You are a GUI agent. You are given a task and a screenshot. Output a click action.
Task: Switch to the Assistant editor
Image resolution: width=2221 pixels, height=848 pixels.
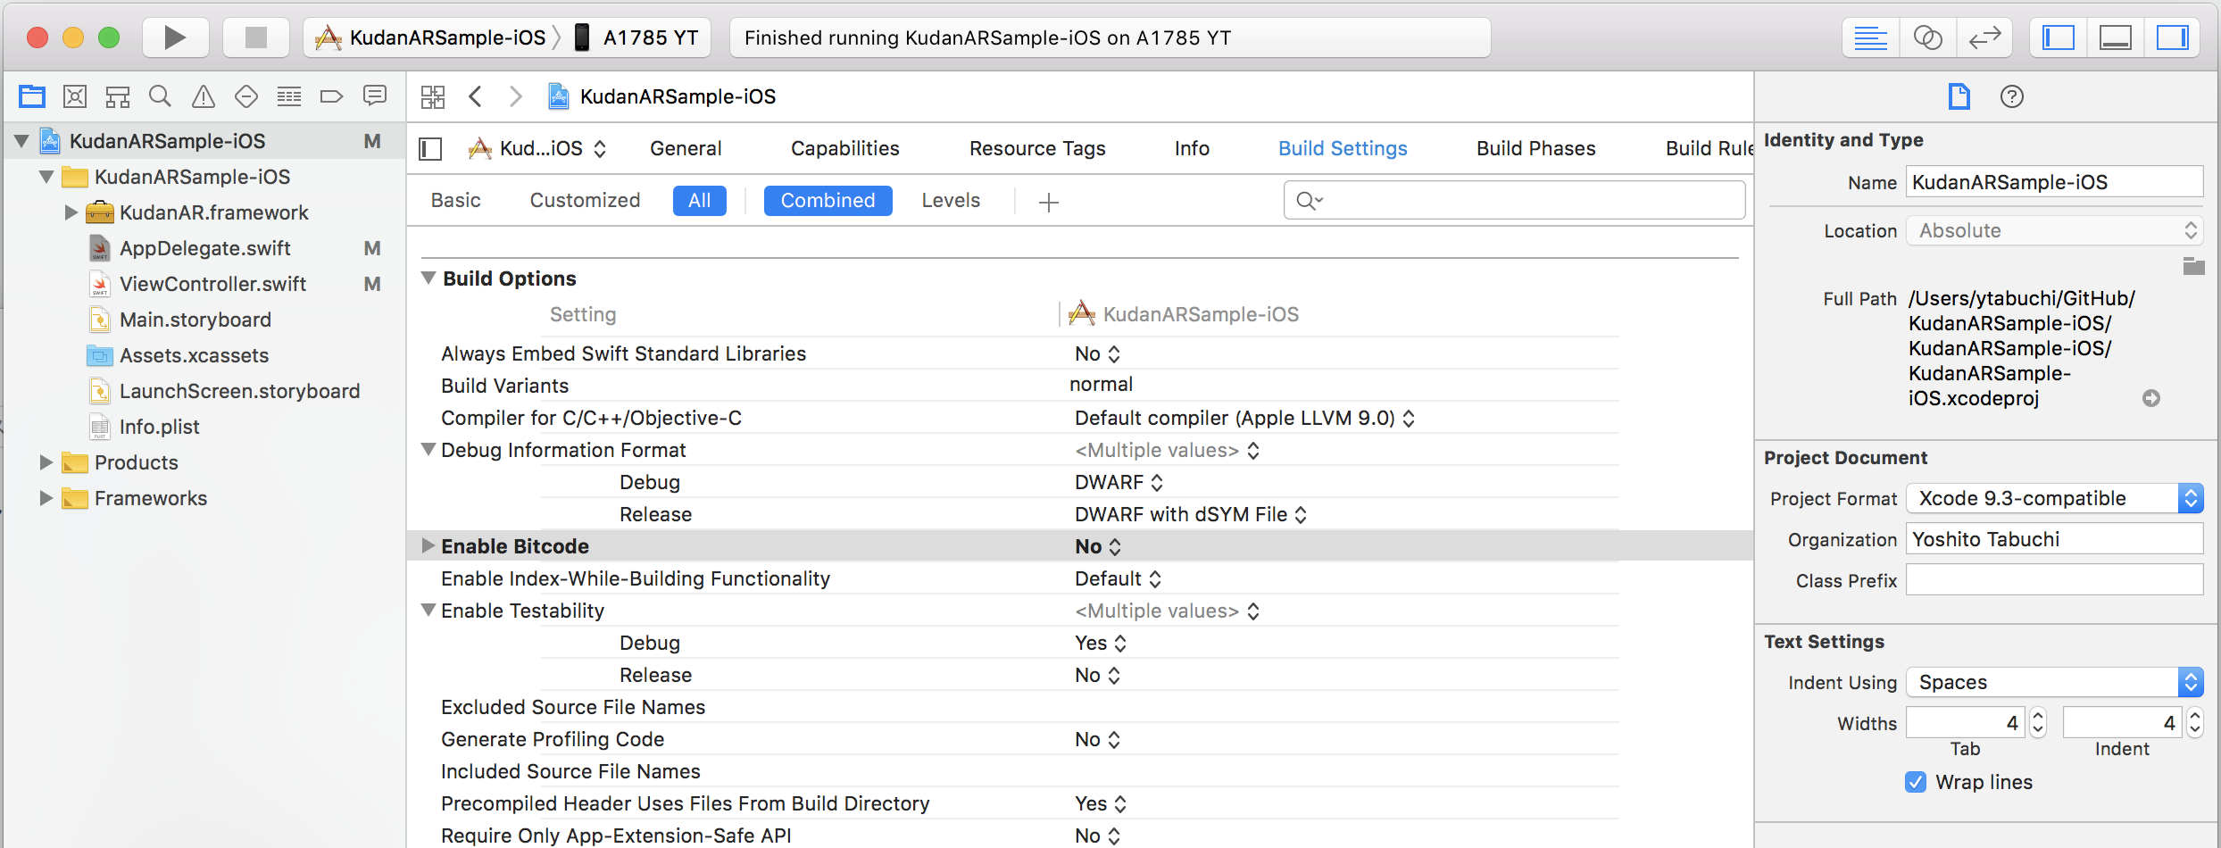(x=1927, y=37)
